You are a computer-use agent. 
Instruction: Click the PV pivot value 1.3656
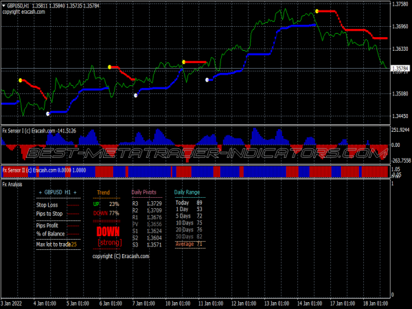[154, 224]
